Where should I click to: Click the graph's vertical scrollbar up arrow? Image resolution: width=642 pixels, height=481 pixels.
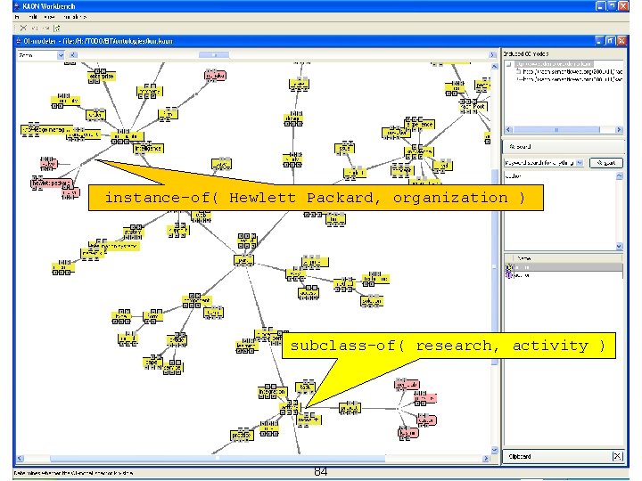click(494, 66)
